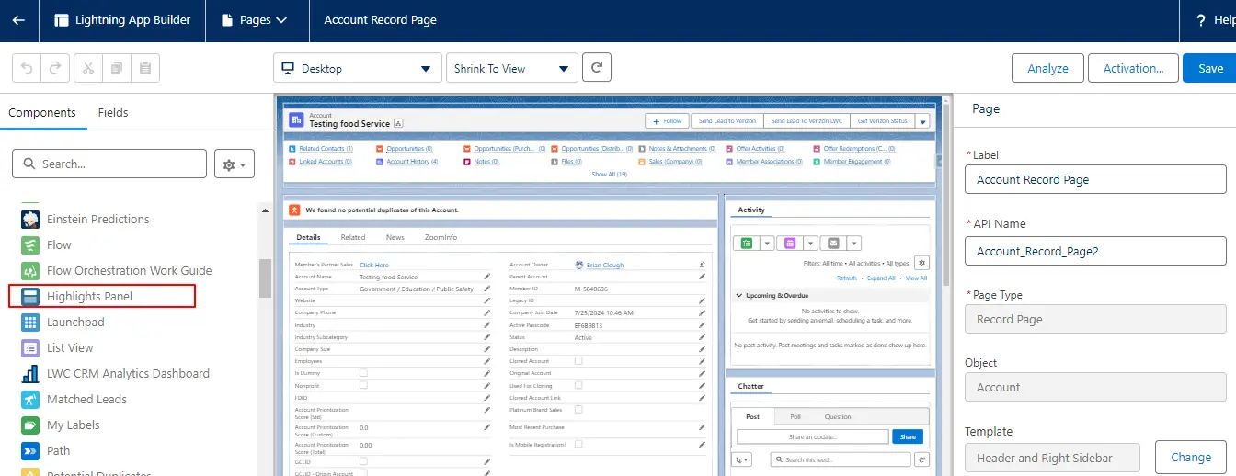Image resolution: width=1236 pixels, height=476 pixels.
Task: Select the Poll tab in Chatter
Action: (795, 416)
